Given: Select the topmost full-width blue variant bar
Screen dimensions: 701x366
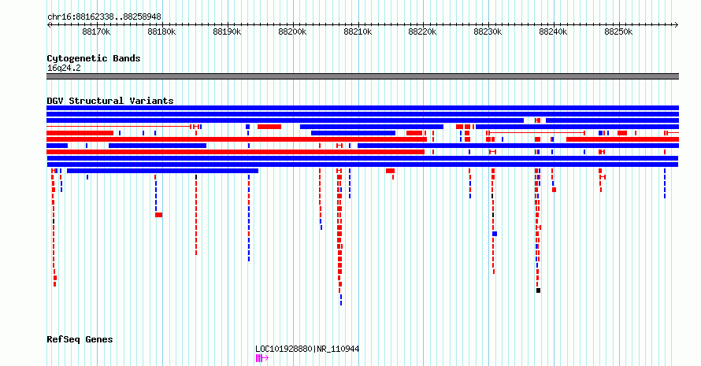Looking at the screenshot, I should (362, 108).
